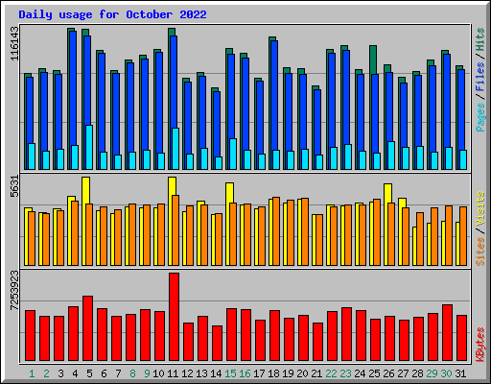
Task: Click the red KBytes bar for day 5
Action: pos(88,328)
